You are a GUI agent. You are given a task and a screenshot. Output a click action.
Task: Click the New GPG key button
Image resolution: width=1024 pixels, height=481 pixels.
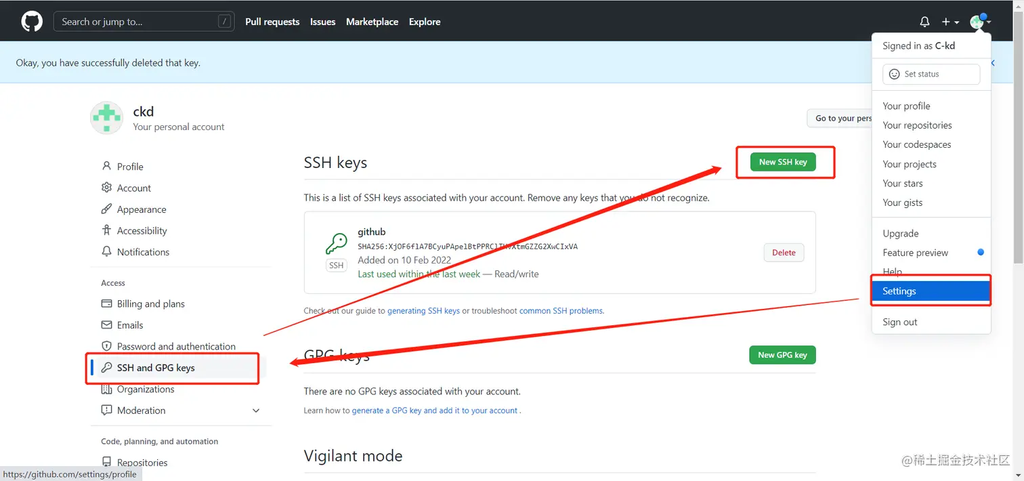coord(782,355)
